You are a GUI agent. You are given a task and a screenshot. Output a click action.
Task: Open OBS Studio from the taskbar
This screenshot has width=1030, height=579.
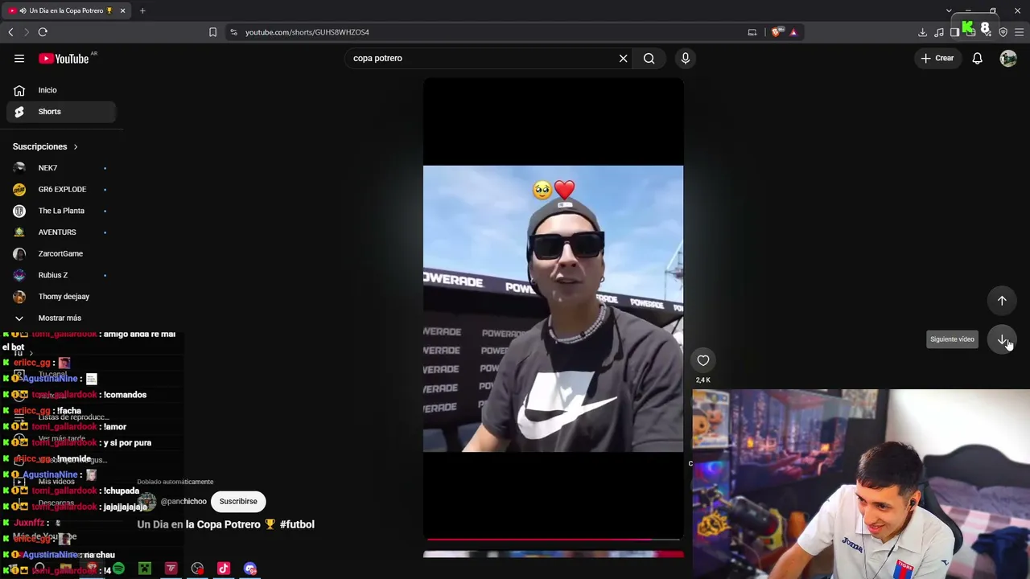click(198, 569)
